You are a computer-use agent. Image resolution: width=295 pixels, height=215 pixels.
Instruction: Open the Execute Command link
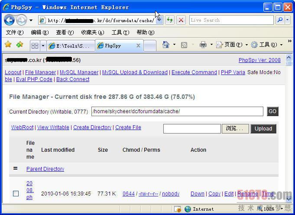(x=194, y=72)
